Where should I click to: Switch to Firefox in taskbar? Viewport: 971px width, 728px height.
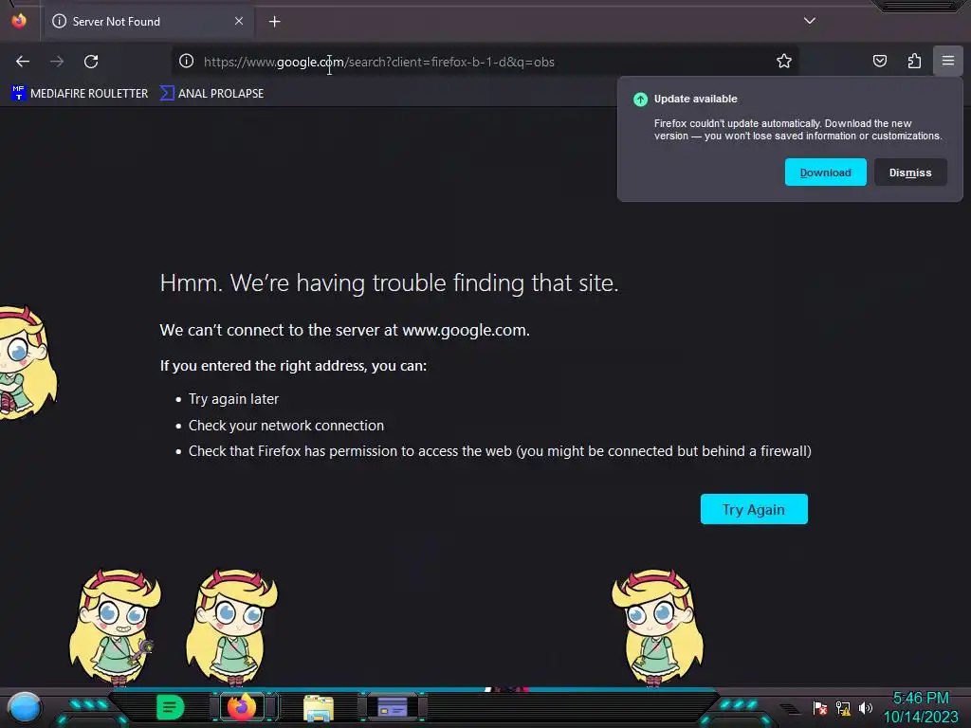(x=242, y=707)
